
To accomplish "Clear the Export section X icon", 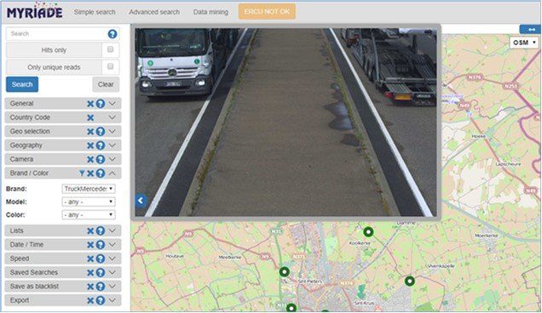I will pyautogui.click(x=90, y=300).
